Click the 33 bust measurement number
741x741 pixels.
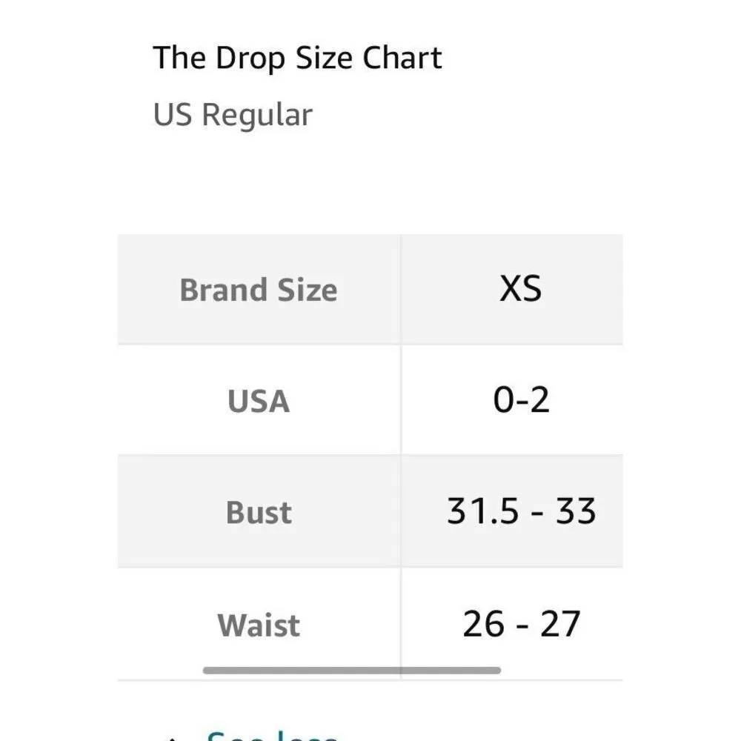576,511
